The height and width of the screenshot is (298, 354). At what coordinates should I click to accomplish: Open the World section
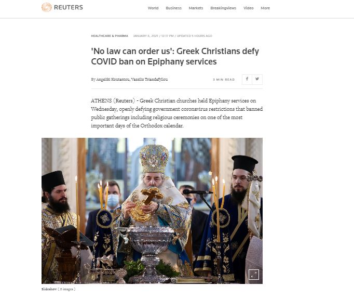coord(153,8)
